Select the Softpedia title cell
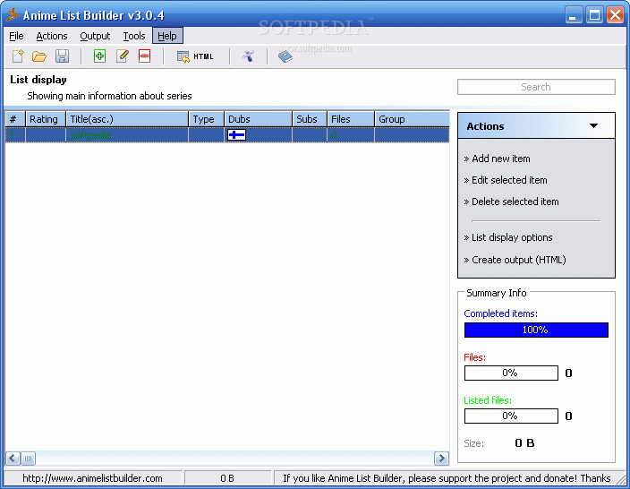630x489 pixels. click(127, 135)
